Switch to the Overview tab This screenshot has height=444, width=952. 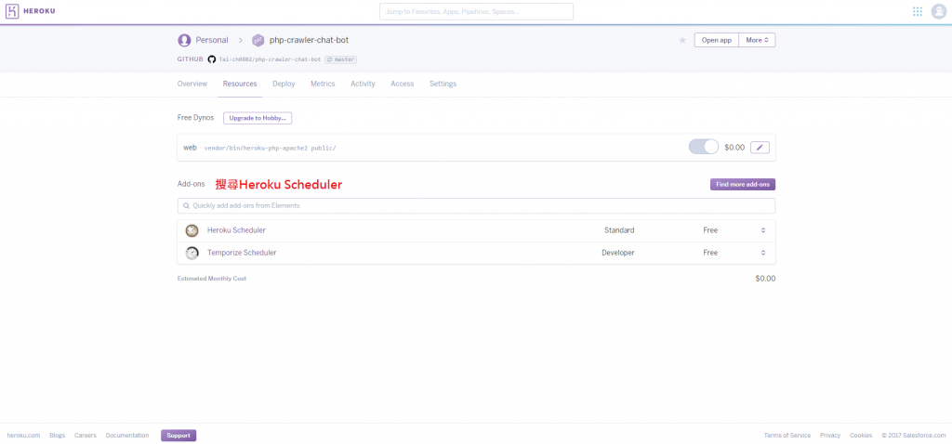click(192, 84)
